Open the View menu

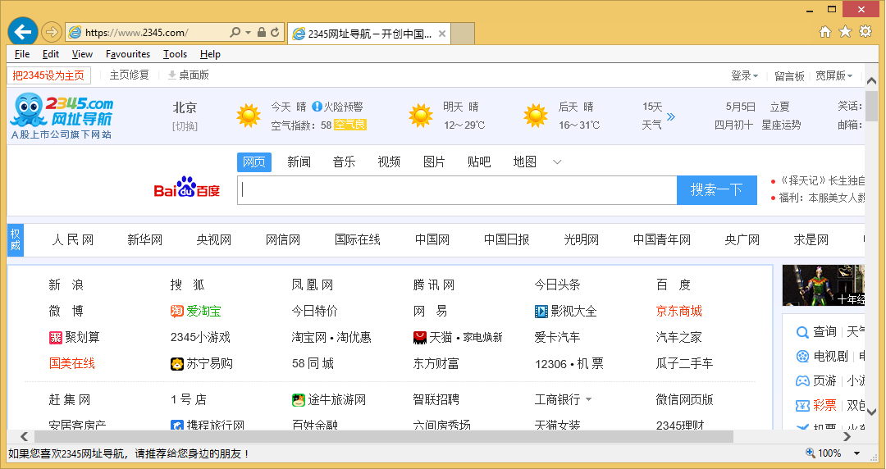[82, 54]
